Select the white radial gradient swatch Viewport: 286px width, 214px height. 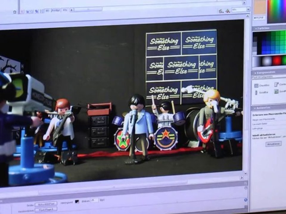(x=267, y=61)
